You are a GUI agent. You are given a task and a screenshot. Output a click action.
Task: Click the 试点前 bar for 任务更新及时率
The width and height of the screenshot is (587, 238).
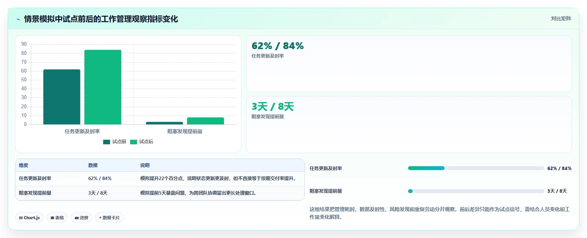coord(62,97)
